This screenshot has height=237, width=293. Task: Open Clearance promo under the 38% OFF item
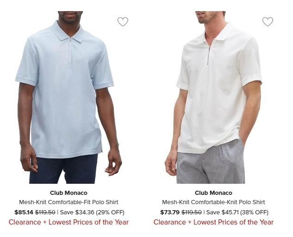click(213, 222)
